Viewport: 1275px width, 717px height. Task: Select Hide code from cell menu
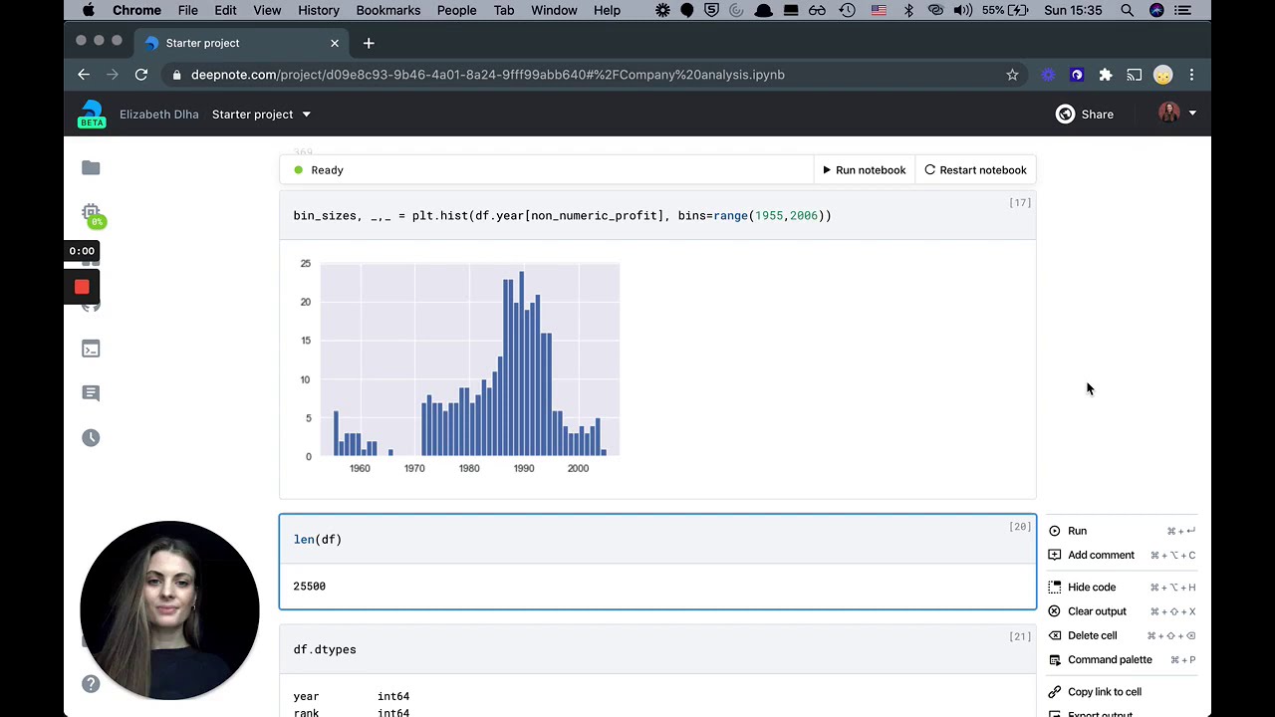point(1092,588)
